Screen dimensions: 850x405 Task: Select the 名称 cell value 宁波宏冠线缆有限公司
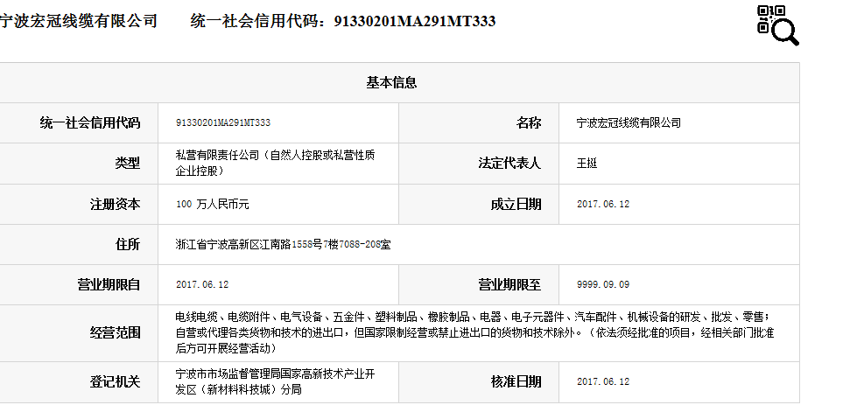coord(629,123)
